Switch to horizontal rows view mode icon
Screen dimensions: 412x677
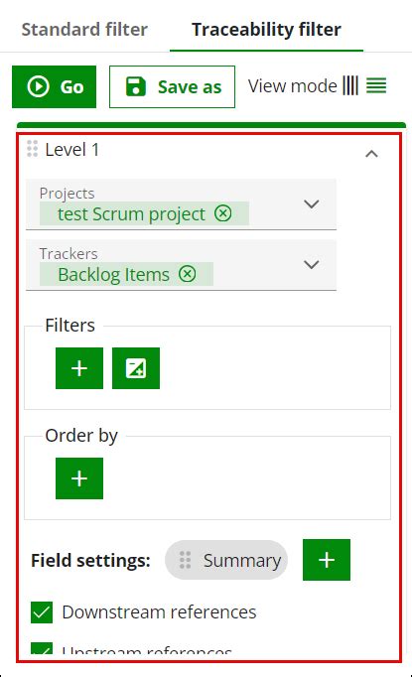pos(376,85)
